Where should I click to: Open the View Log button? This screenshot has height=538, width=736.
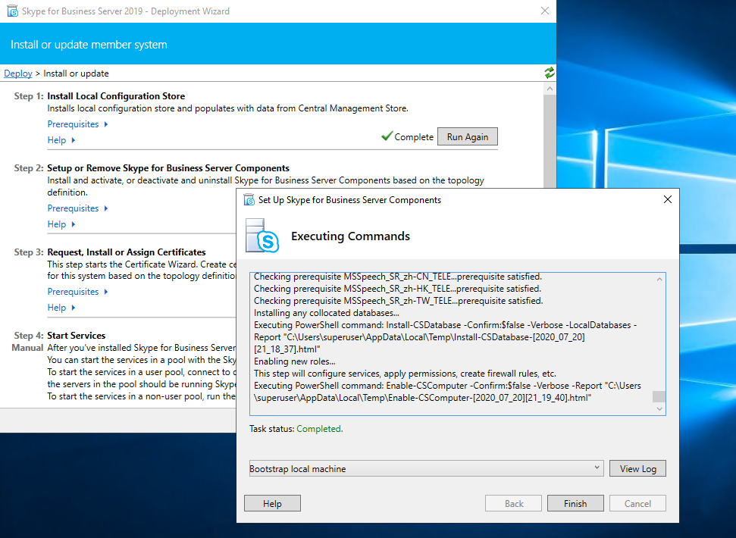click(x=637, y=468)
